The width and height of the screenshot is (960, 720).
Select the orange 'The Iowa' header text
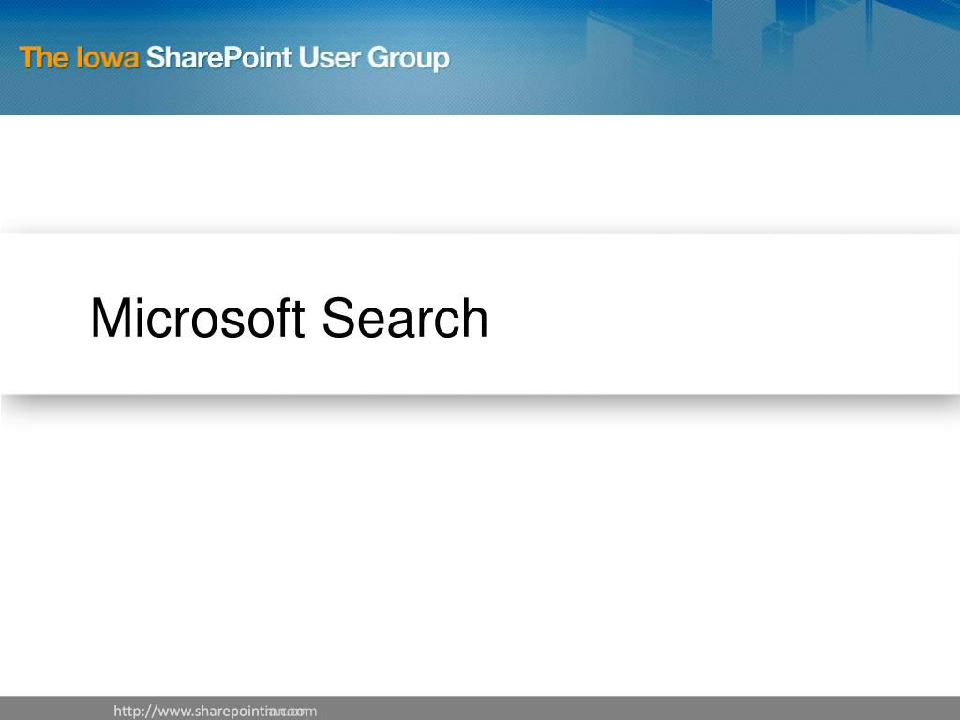coord(79,57)
